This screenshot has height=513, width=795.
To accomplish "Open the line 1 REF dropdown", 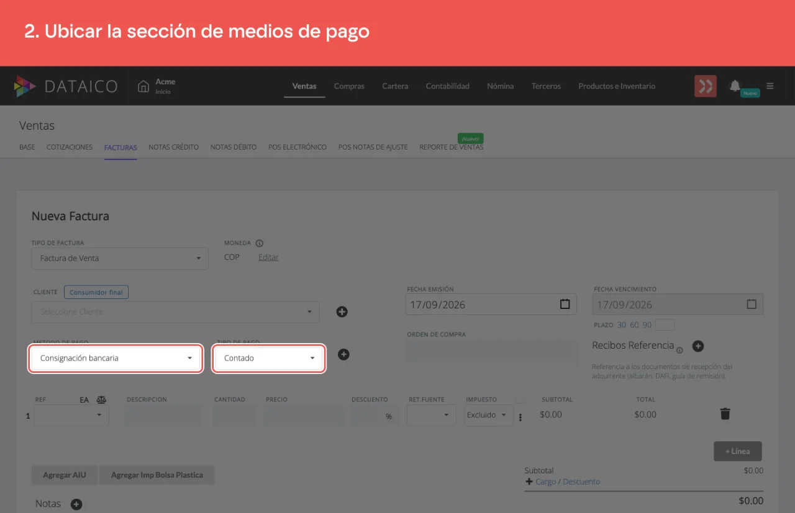I will click(71, 416).
